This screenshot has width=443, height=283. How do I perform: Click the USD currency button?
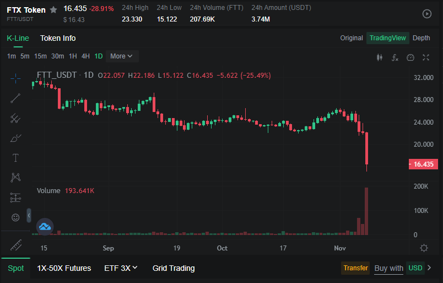pyautogui.click(x=415, y=268)
